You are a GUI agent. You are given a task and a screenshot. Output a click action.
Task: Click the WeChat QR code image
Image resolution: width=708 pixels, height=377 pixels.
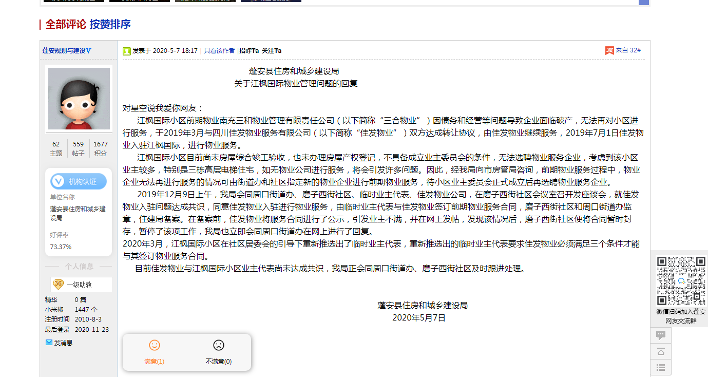(x=681, y=281)
